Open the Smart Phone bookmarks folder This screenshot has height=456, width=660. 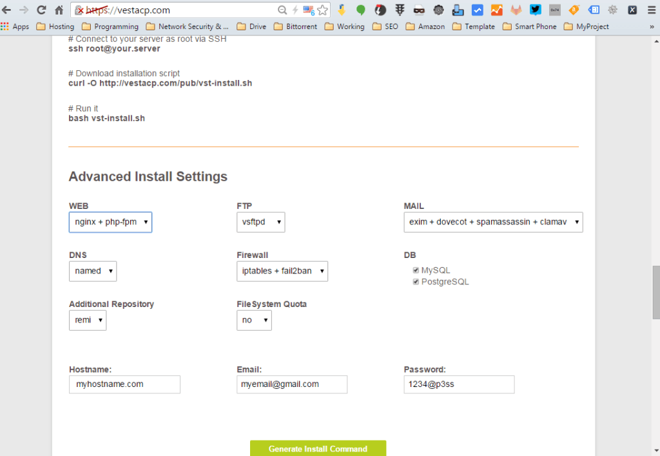[530, 26]
